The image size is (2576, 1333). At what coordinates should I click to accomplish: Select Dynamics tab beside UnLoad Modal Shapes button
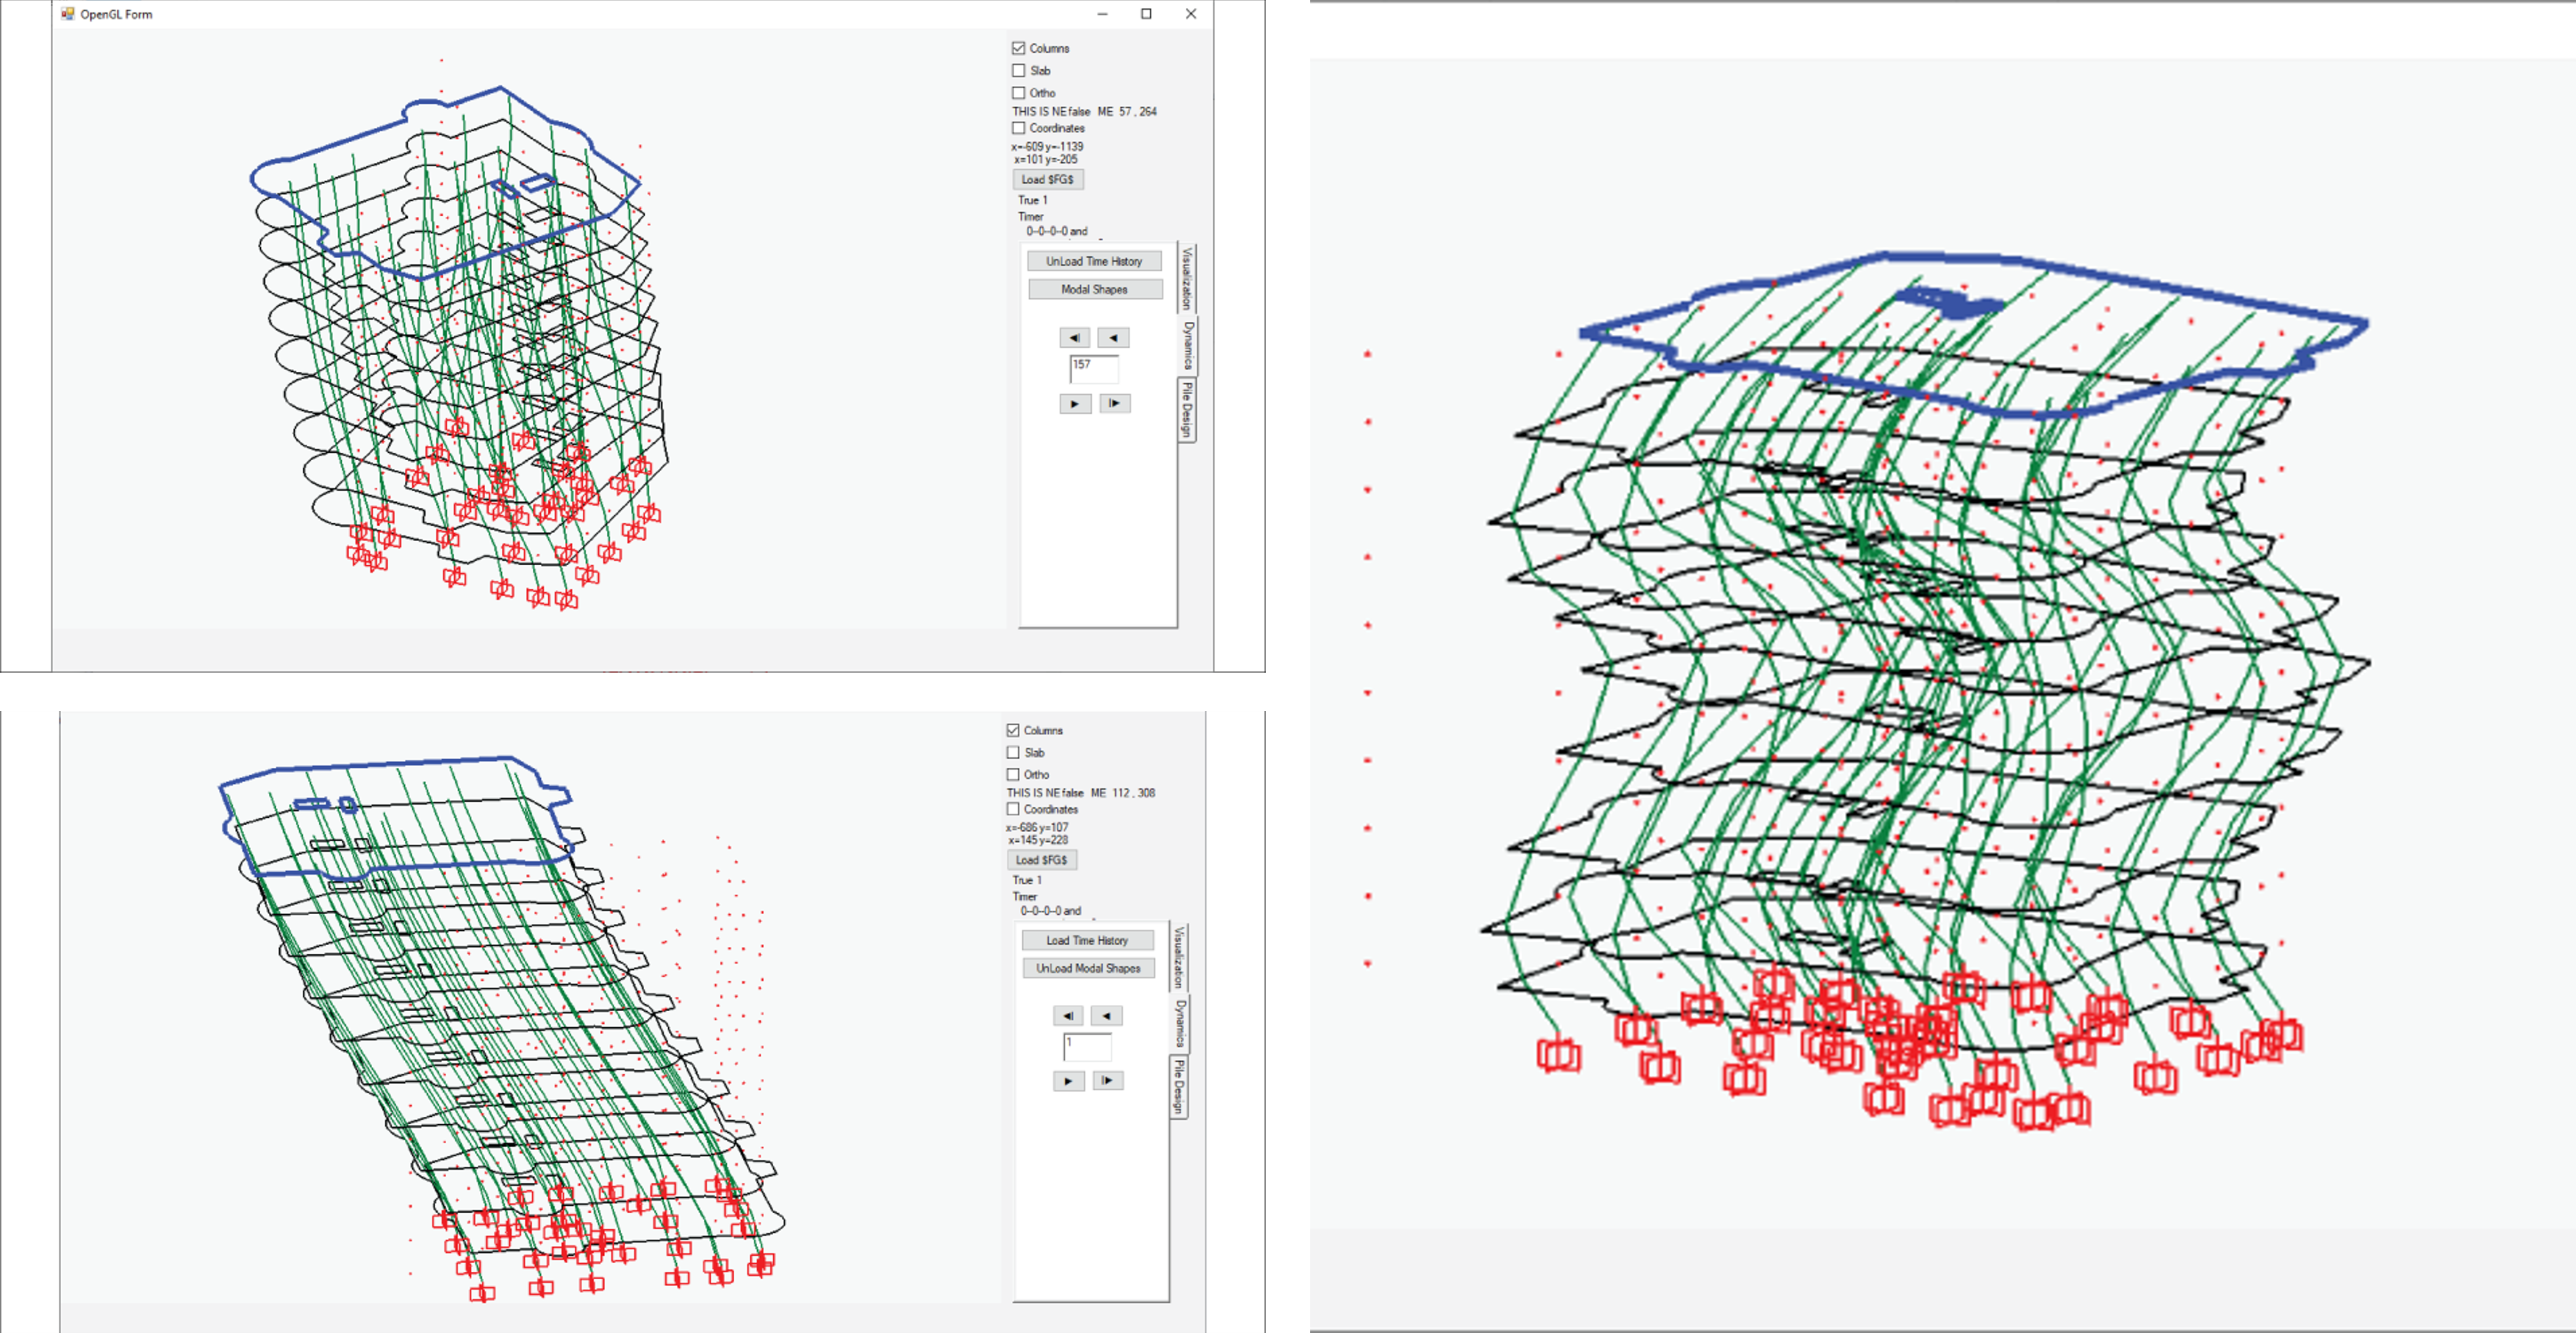[1180, 1024]
